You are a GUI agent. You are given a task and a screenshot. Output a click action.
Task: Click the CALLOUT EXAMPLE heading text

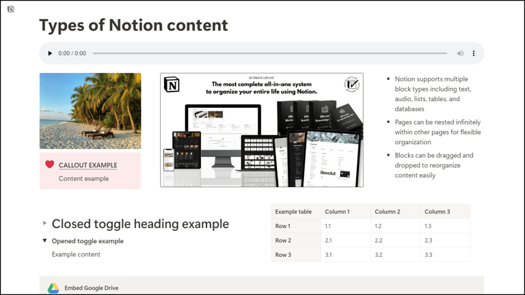87,165
